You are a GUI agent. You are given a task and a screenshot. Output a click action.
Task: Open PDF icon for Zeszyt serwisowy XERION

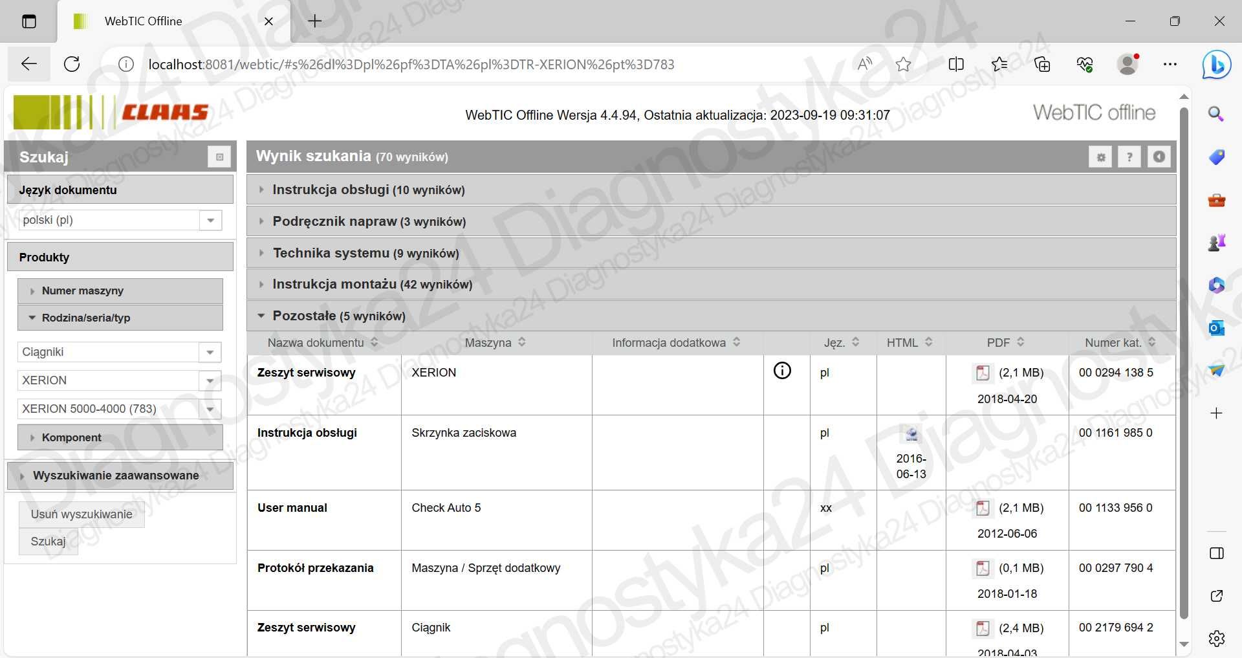[x=983, y=373]
